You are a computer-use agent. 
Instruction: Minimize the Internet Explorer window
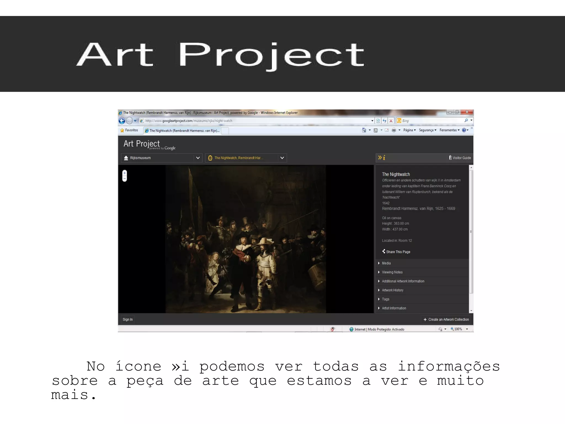(x=450, y=112)
